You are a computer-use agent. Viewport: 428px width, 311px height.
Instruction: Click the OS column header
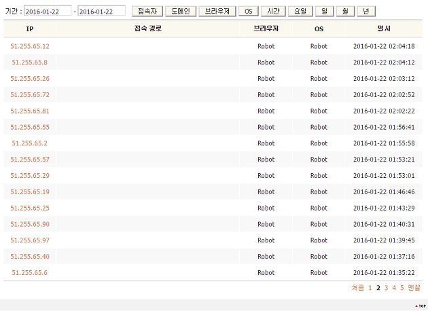(319, 29)
